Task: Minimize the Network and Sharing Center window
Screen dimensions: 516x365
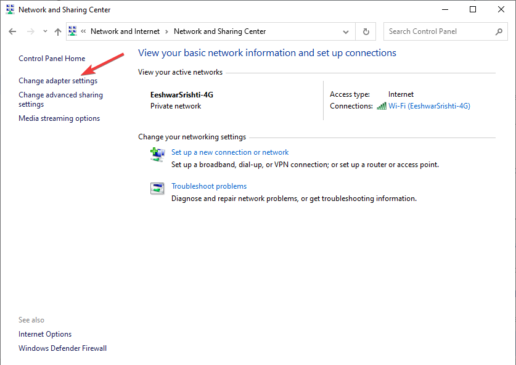Action: pyautogui.click(x=445, y=9)
